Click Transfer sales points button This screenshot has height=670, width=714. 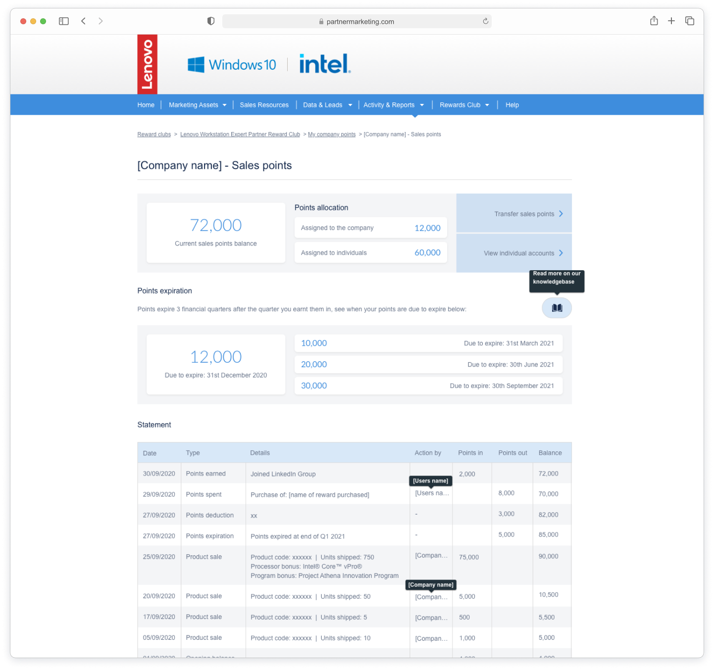coord(528,214)
